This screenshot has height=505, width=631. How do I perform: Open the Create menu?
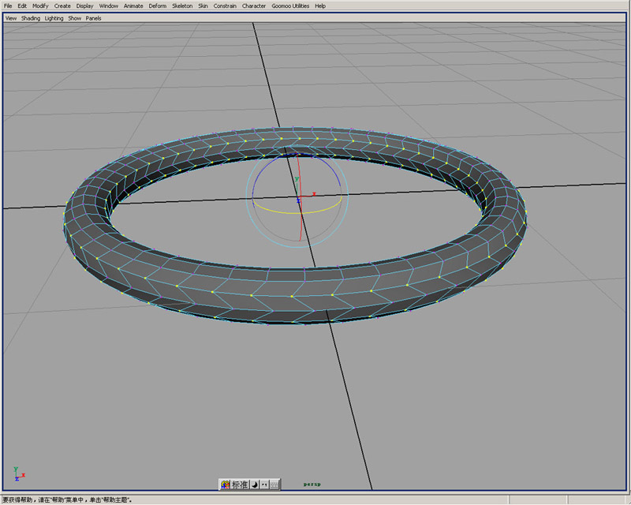(62, 6)
